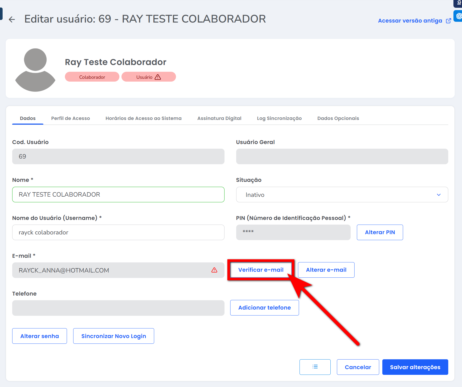Click the list icon button near Cancelar
This screenshot has width=462, height=387.
[x=315, y=367]
